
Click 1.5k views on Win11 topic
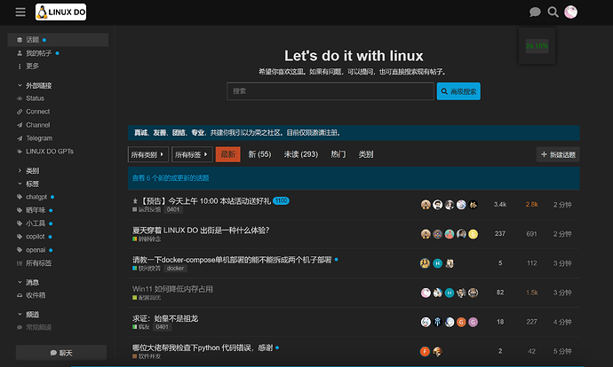(x=531, y=293)
